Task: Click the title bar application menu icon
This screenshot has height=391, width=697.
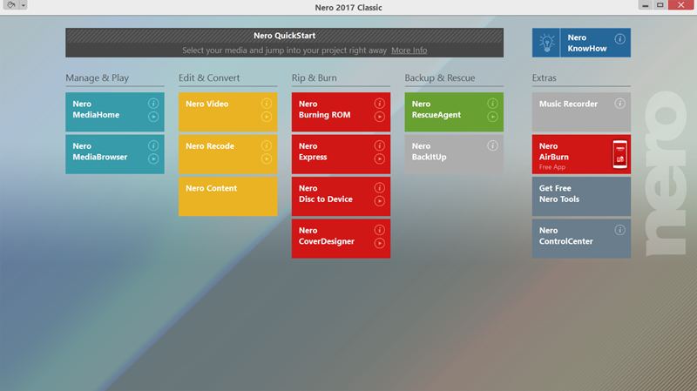Action: pos(11,5)
